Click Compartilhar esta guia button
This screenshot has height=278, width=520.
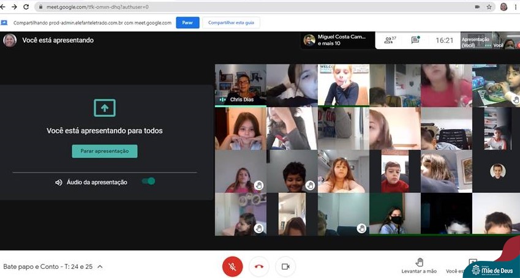pyautogui.click(x=232, y=23)
